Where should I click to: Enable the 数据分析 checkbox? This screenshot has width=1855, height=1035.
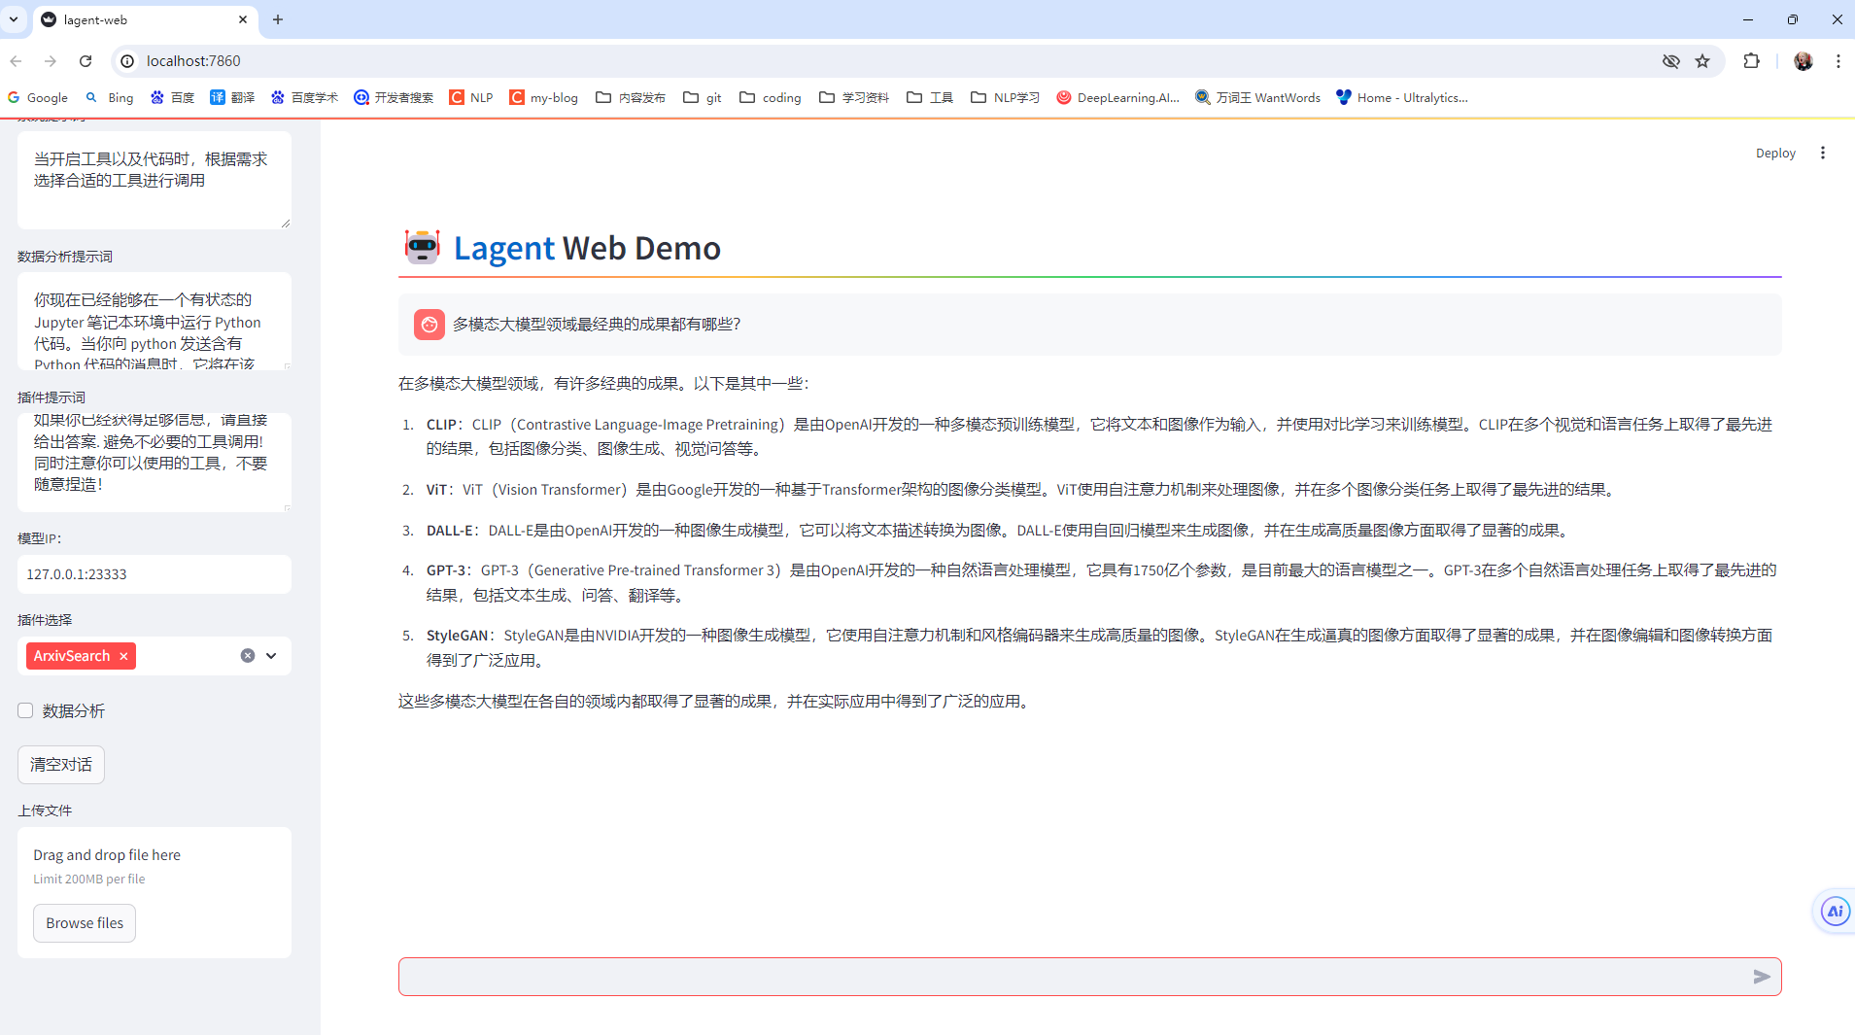(x=25, y=710)
